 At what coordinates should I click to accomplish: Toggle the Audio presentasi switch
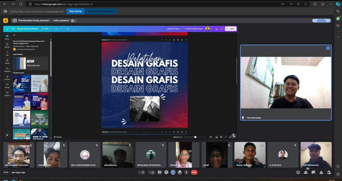(x=73, y=21)
